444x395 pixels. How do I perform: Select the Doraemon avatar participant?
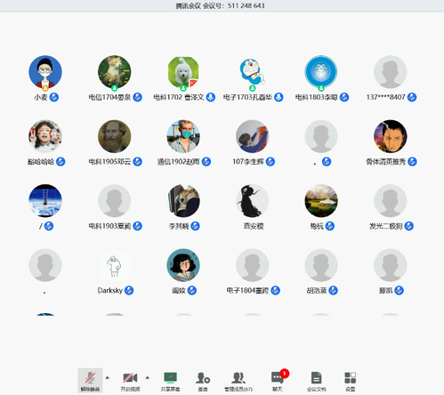click(x=252, y=72)
